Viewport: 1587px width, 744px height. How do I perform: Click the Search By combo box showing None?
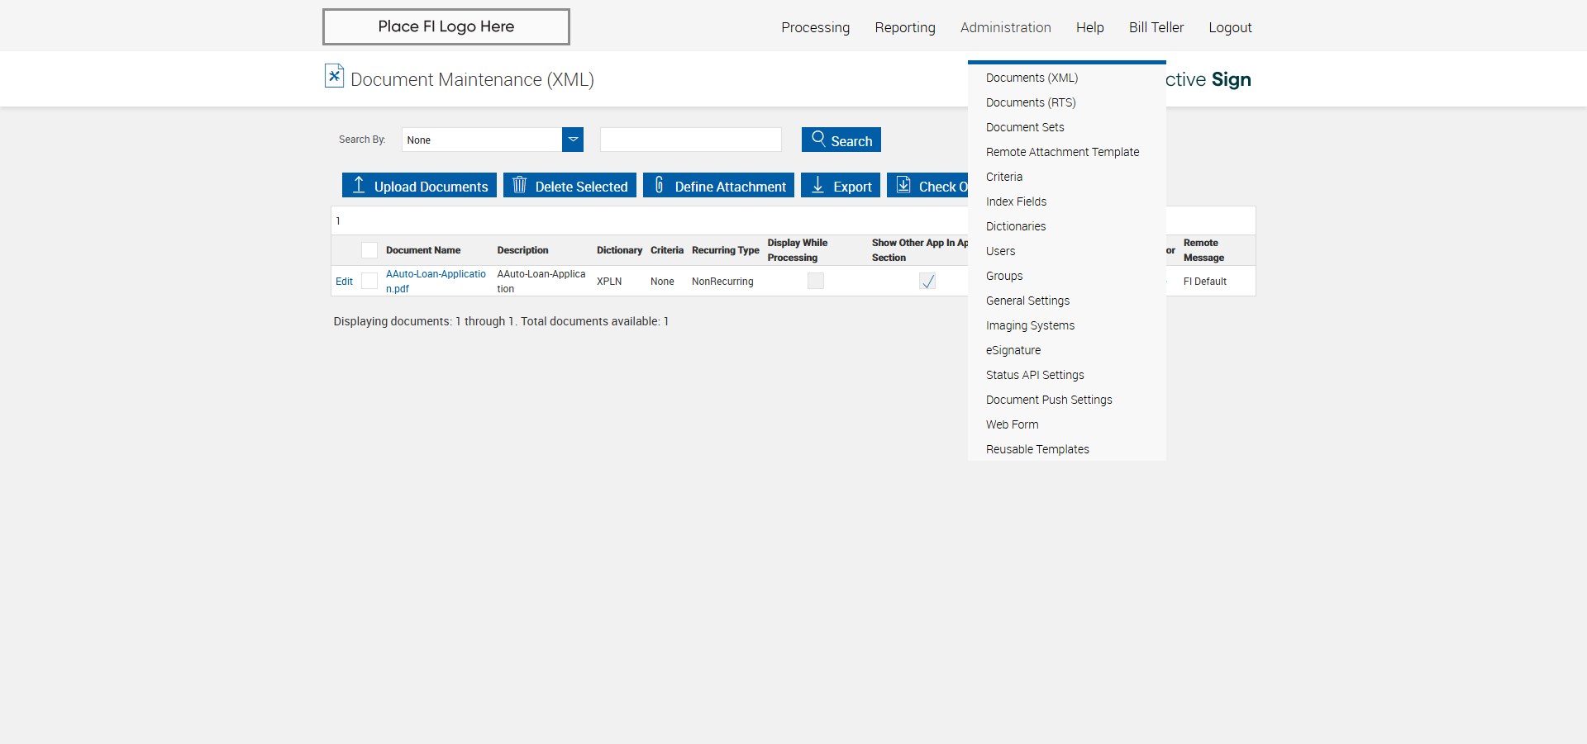(x=493, y=140)
